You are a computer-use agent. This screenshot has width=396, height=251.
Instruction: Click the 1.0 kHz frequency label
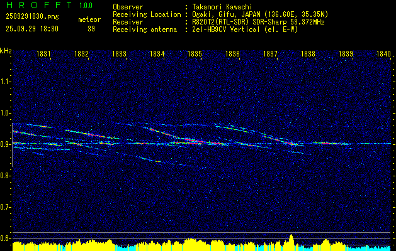tap(5, 113)
